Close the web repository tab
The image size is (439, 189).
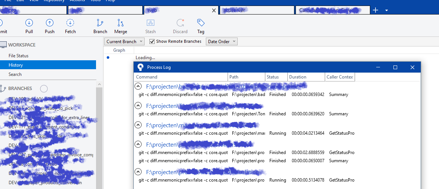[214, 10]
